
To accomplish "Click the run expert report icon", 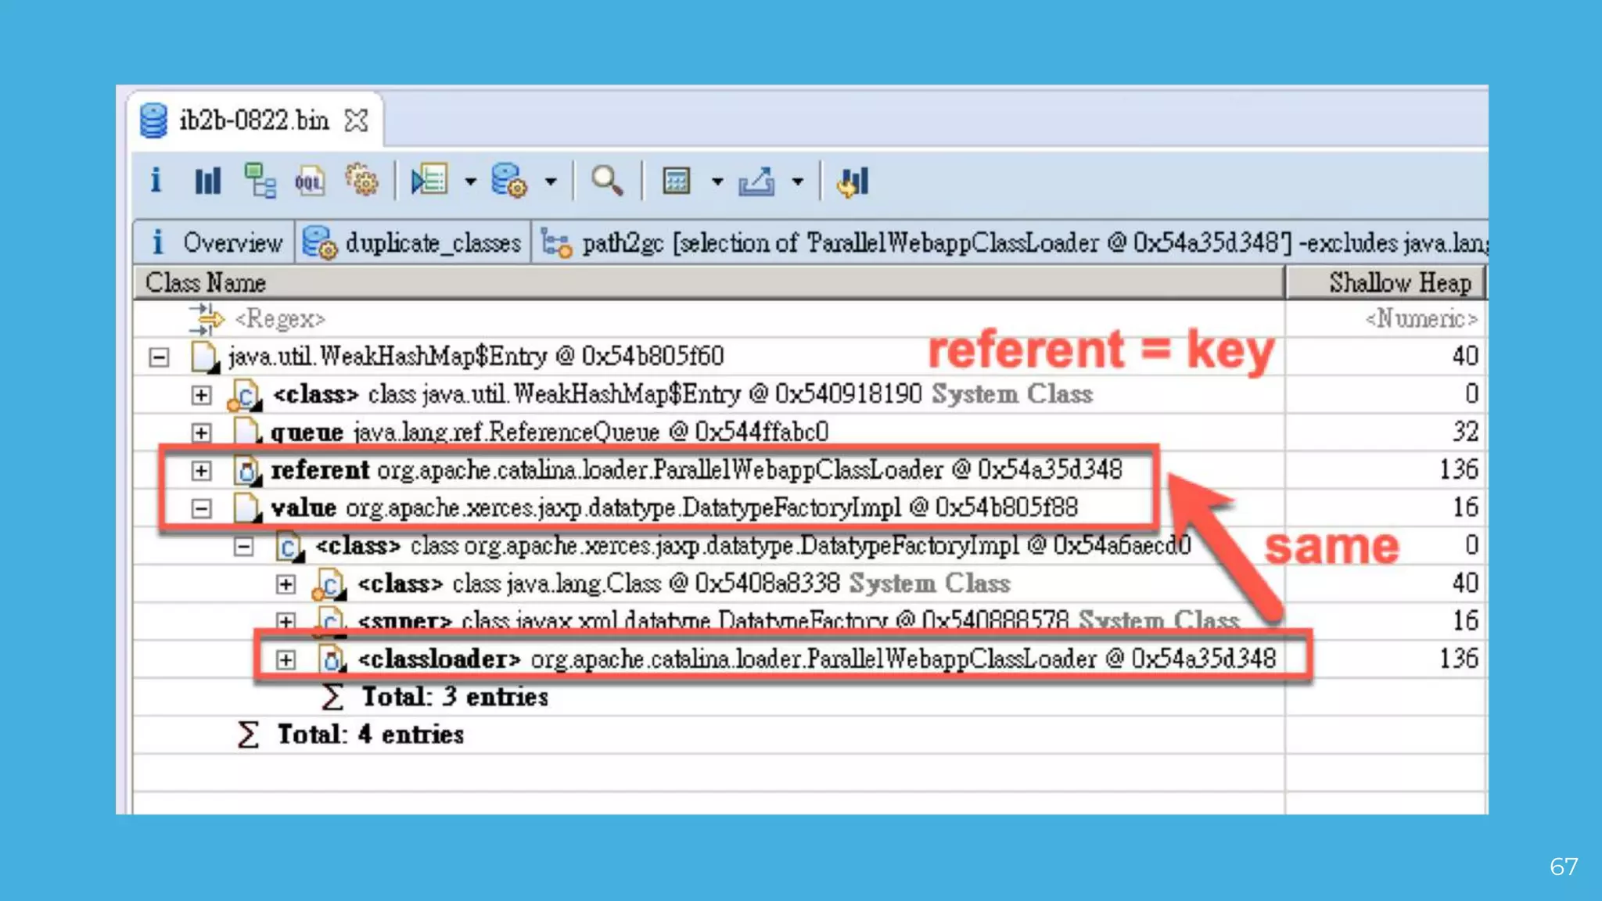I will [x=429, y=181].
